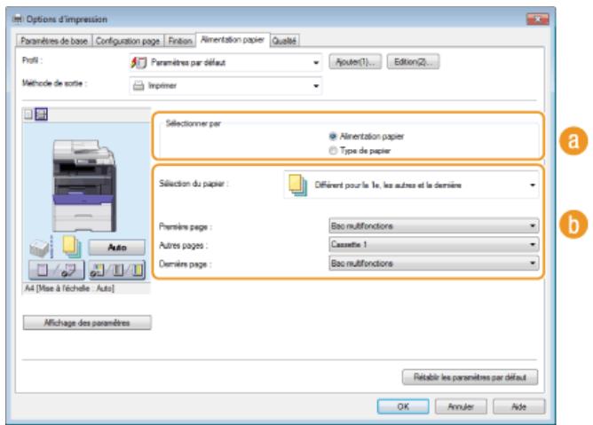Click the A4 [Mise à l'échelle : Auto] status text
This screenshot has width=593, height=425.
pyautogui.click(x=69, y=288)
